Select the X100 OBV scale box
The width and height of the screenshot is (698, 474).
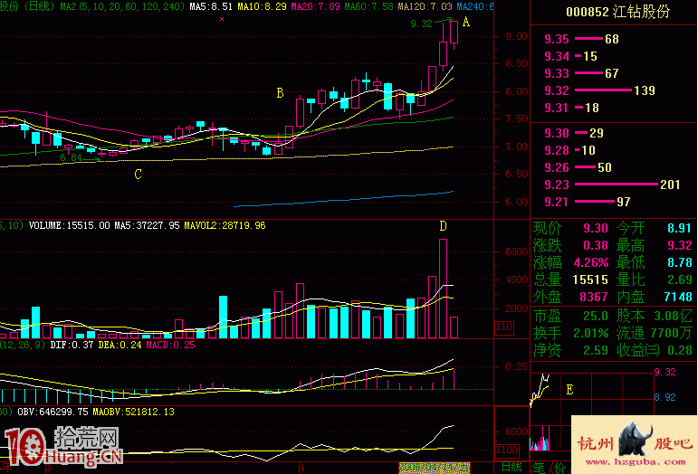pos(507,450)
